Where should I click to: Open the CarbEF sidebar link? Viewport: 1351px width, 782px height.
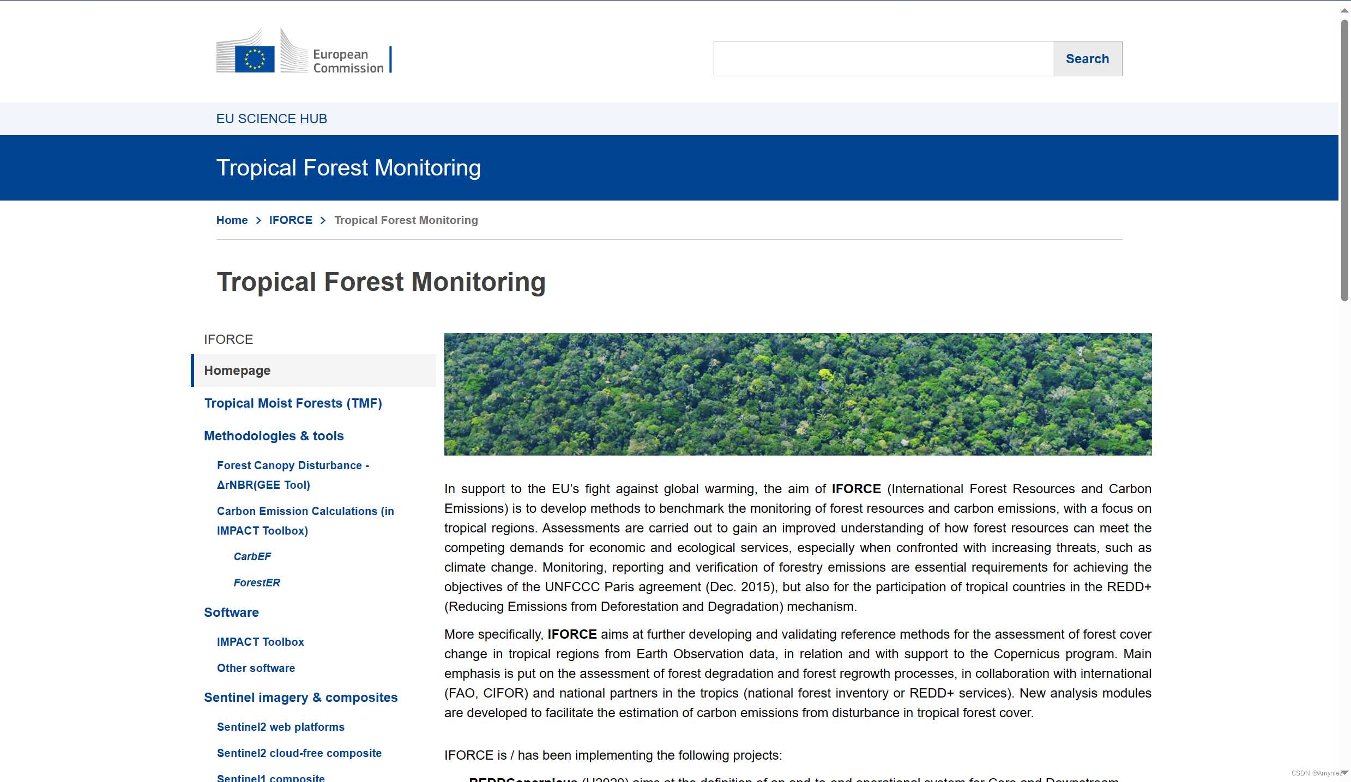click(x=252, y=556)
